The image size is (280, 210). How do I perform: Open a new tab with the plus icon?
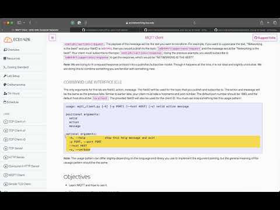point(268,23)
